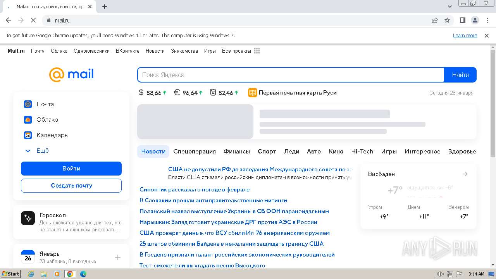Click the lock icon in address bar

(48, 20)
